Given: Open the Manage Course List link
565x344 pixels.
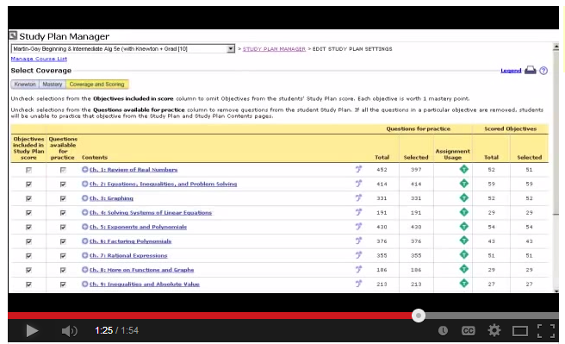Looking at the screenshot, I should 39,59.
